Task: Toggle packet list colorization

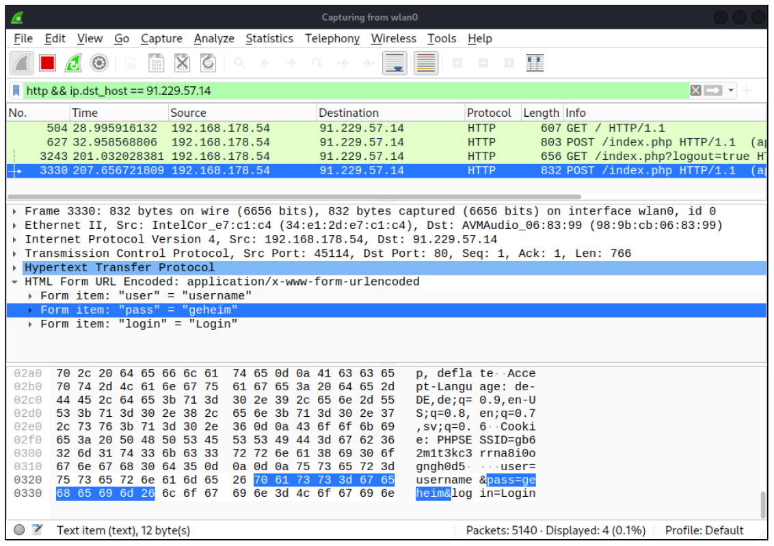Action: point(425,62)
